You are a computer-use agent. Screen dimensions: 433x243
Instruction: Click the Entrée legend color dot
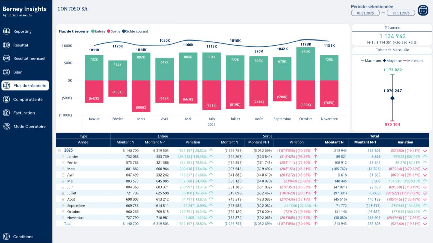click(93, 31)
